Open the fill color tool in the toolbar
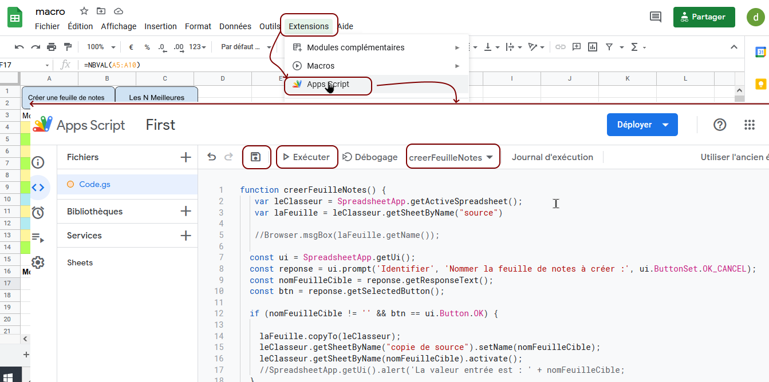Viewport: 769px width, 382px height. tap(441, 47)
